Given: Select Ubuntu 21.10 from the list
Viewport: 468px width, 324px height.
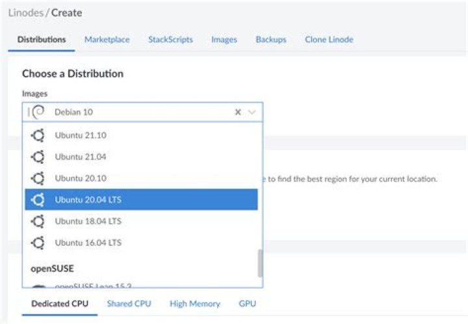Looking at the screenshot, I should click(141, 135).
